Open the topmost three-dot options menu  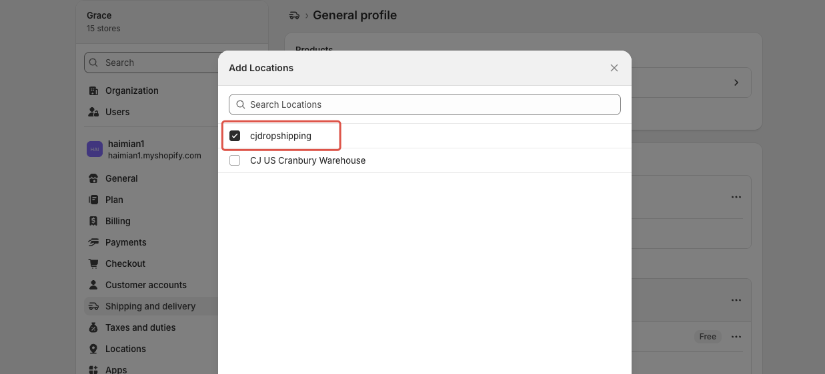pos(736,197)
